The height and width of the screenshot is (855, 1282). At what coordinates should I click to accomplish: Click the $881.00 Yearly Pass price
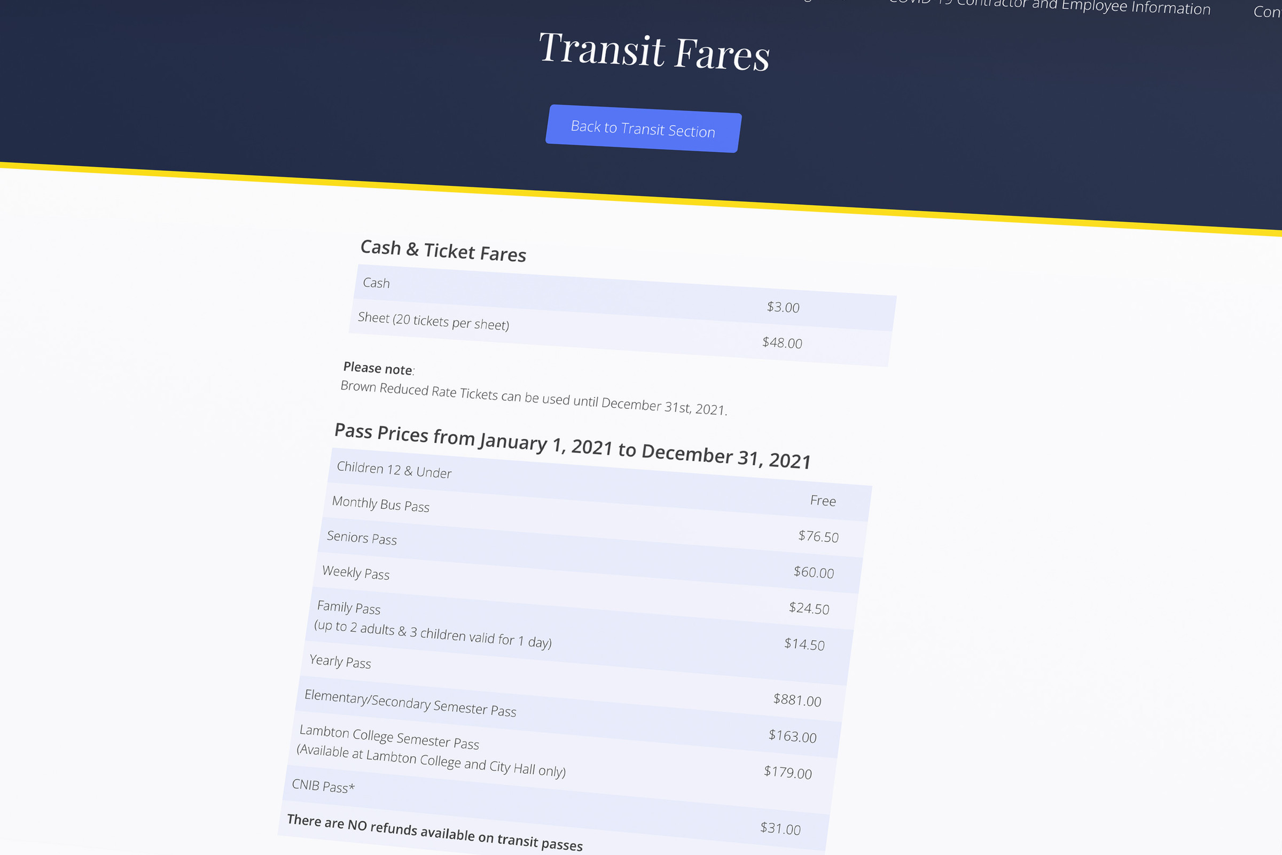[x=797, y=700]
